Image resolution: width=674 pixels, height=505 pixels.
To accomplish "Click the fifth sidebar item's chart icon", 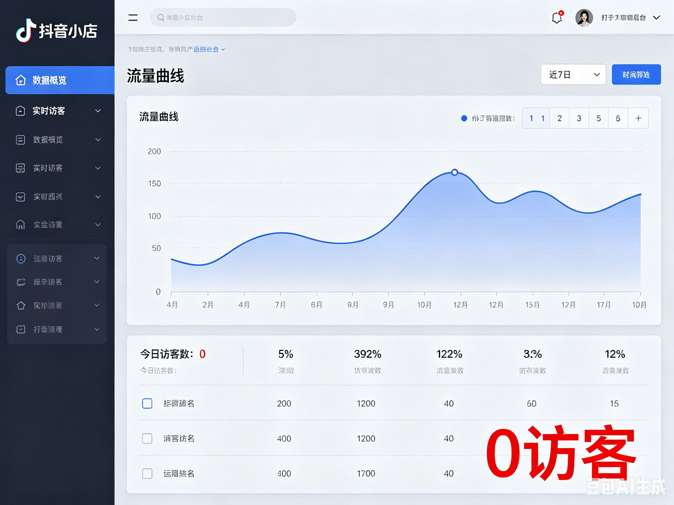I will (x=21, y=197).
